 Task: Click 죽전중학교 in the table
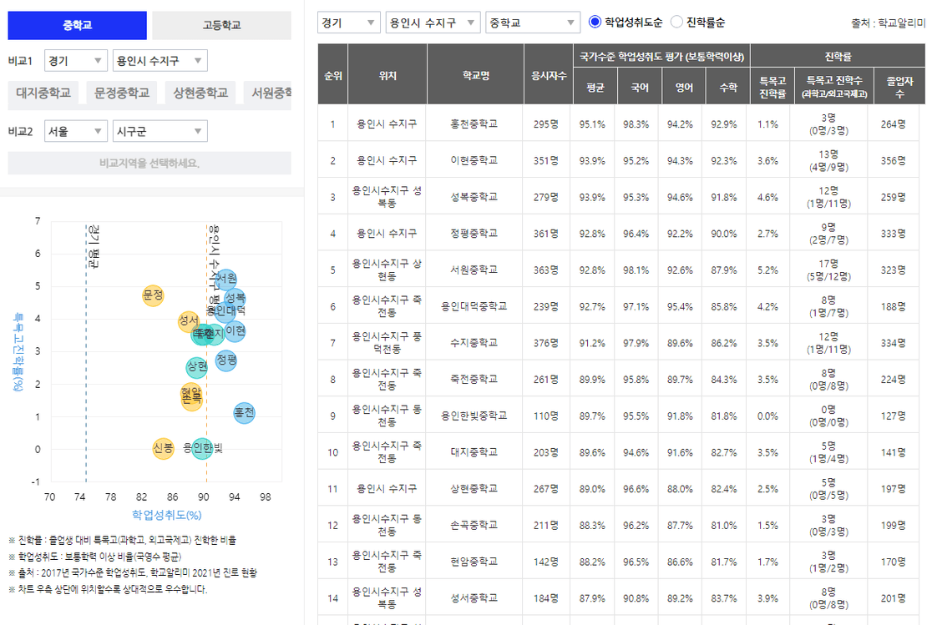474,379
